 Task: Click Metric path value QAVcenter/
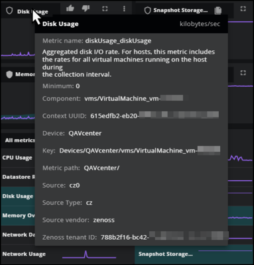click(101, 168)
